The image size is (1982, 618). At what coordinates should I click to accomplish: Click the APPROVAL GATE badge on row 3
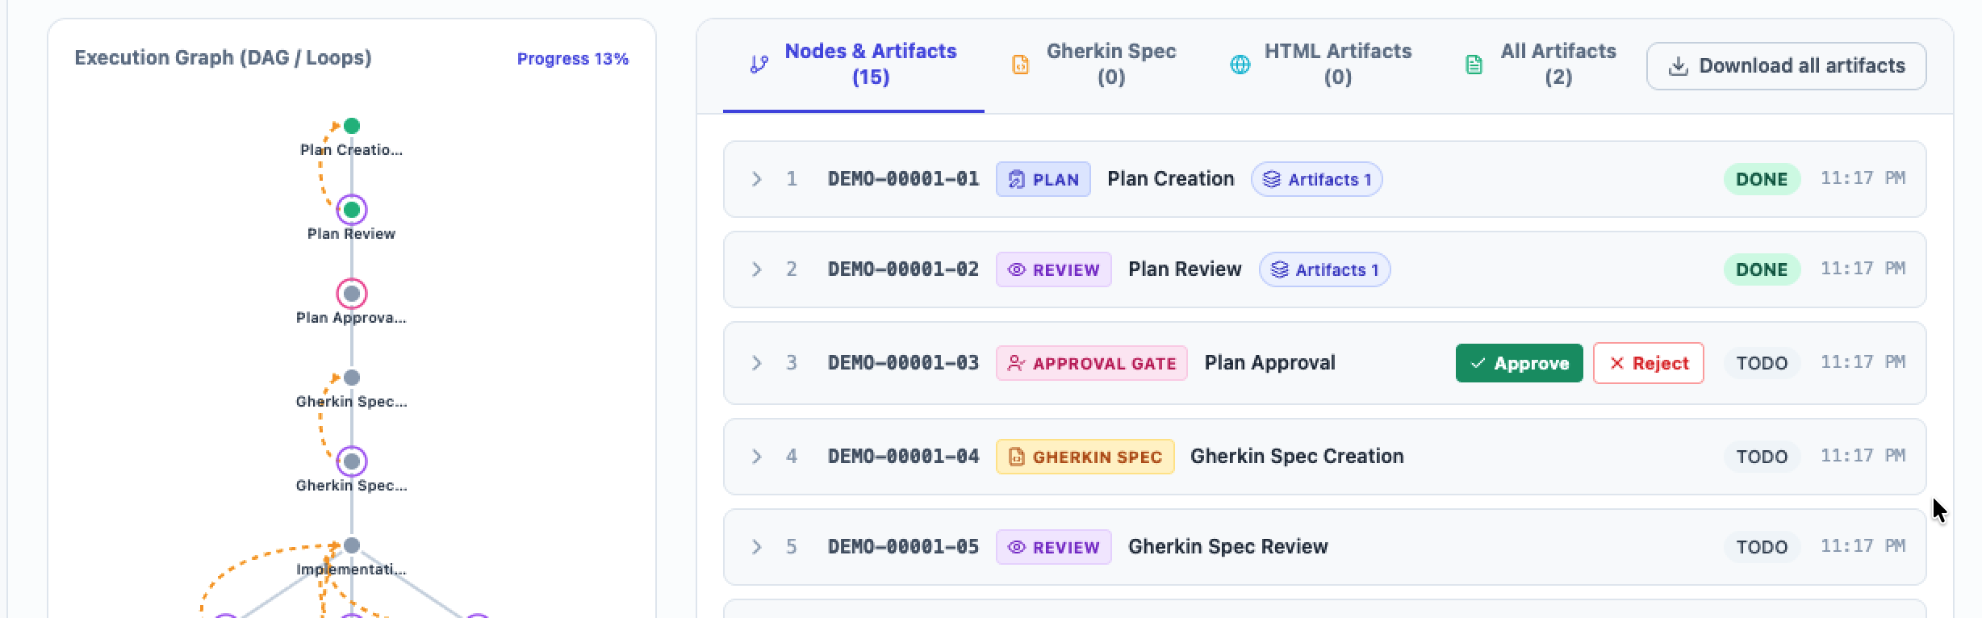pos(1091,363)
